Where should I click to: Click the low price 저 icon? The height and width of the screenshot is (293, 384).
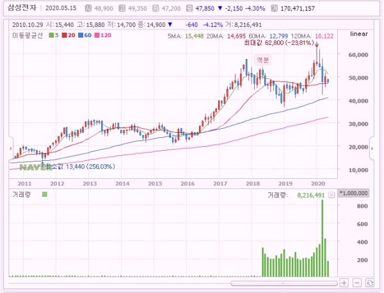coord(156,8)
